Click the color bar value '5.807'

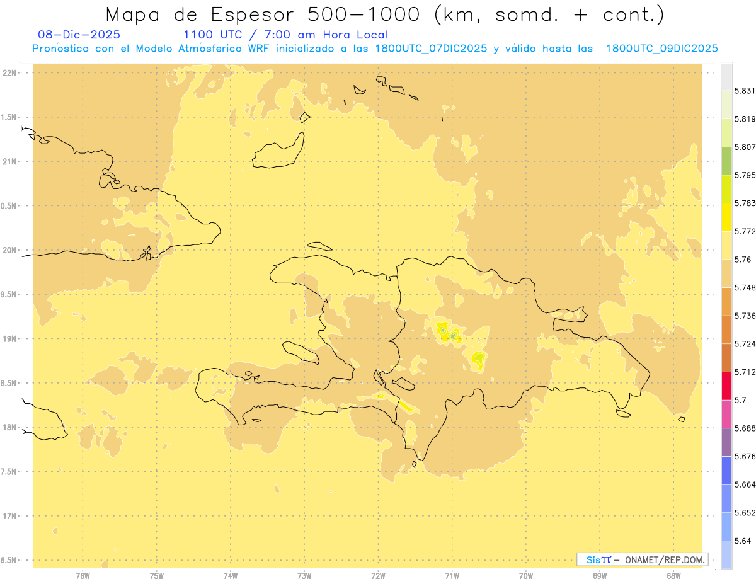(x=745, y=147)
